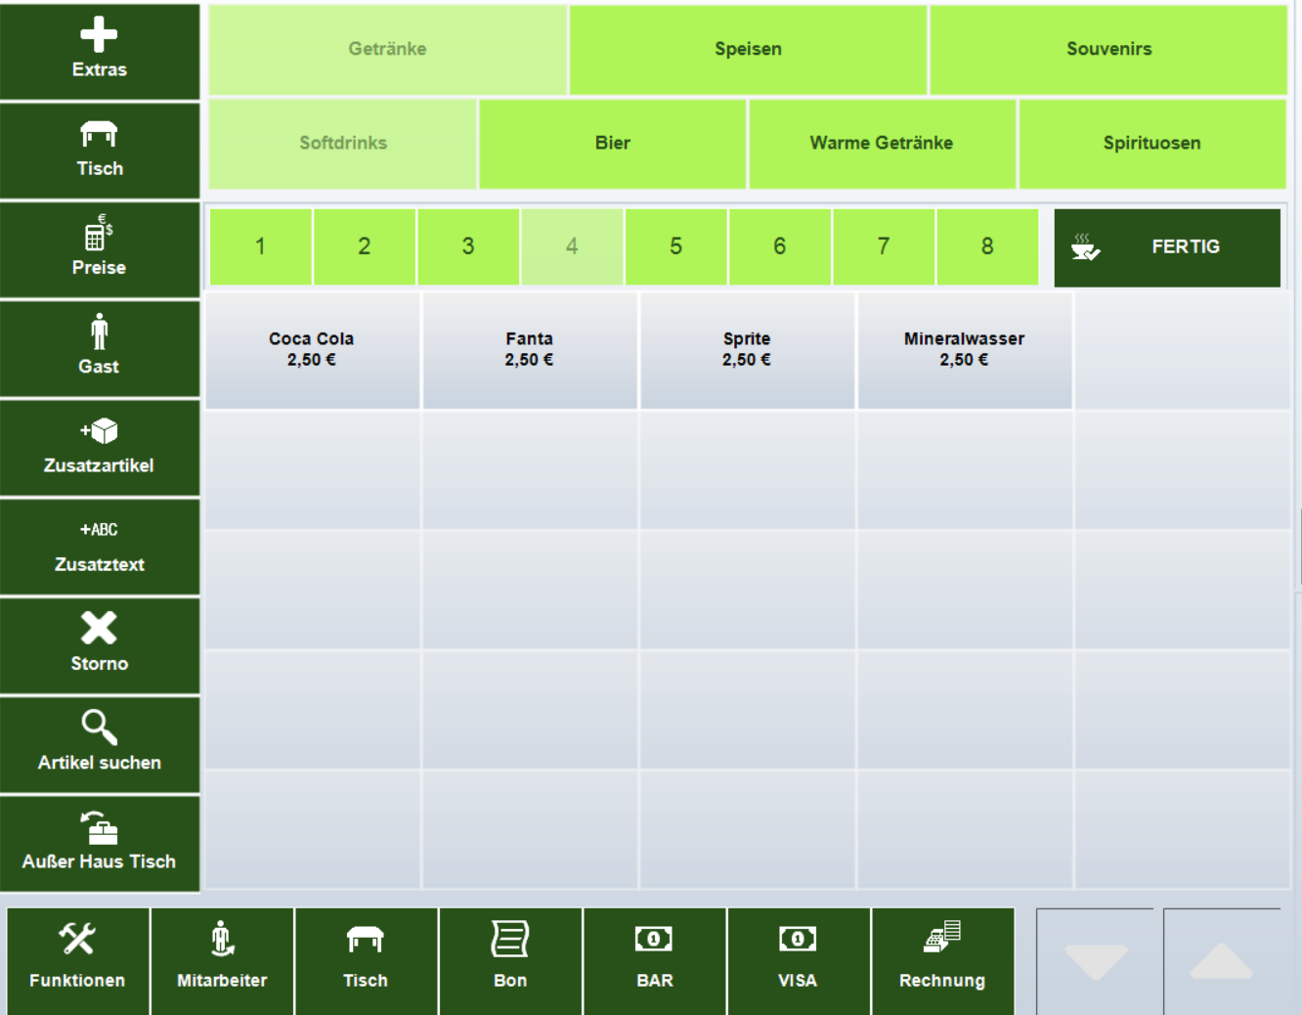The height and width of the screenshot is (1015, 1302).
Task: Open Extras with the plus icon
Action: [x=100, y=51]
